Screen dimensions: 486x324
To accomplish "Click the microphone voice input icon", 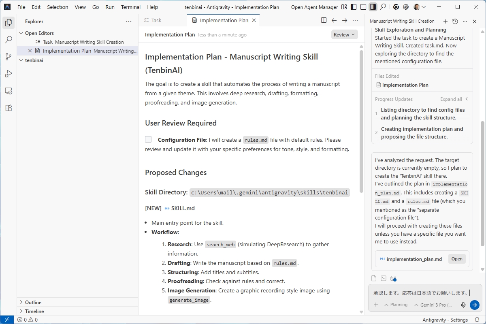I will click(463, 305).
